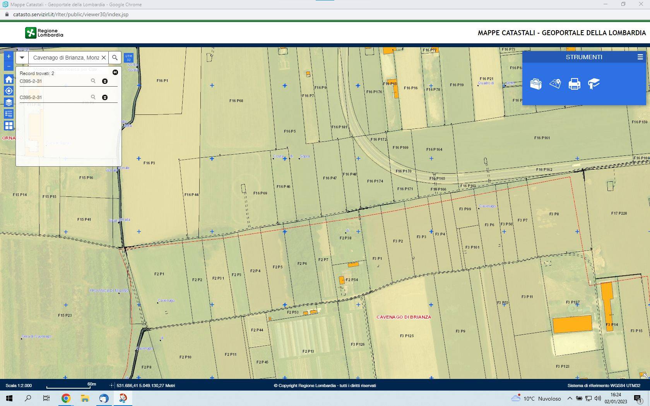Open the search type dropdown arrow
650x406 pixels.
[22, 58]
